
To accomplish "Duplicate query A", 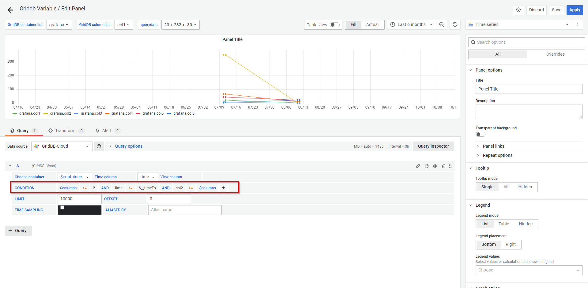I will click(x=426, y=166).
